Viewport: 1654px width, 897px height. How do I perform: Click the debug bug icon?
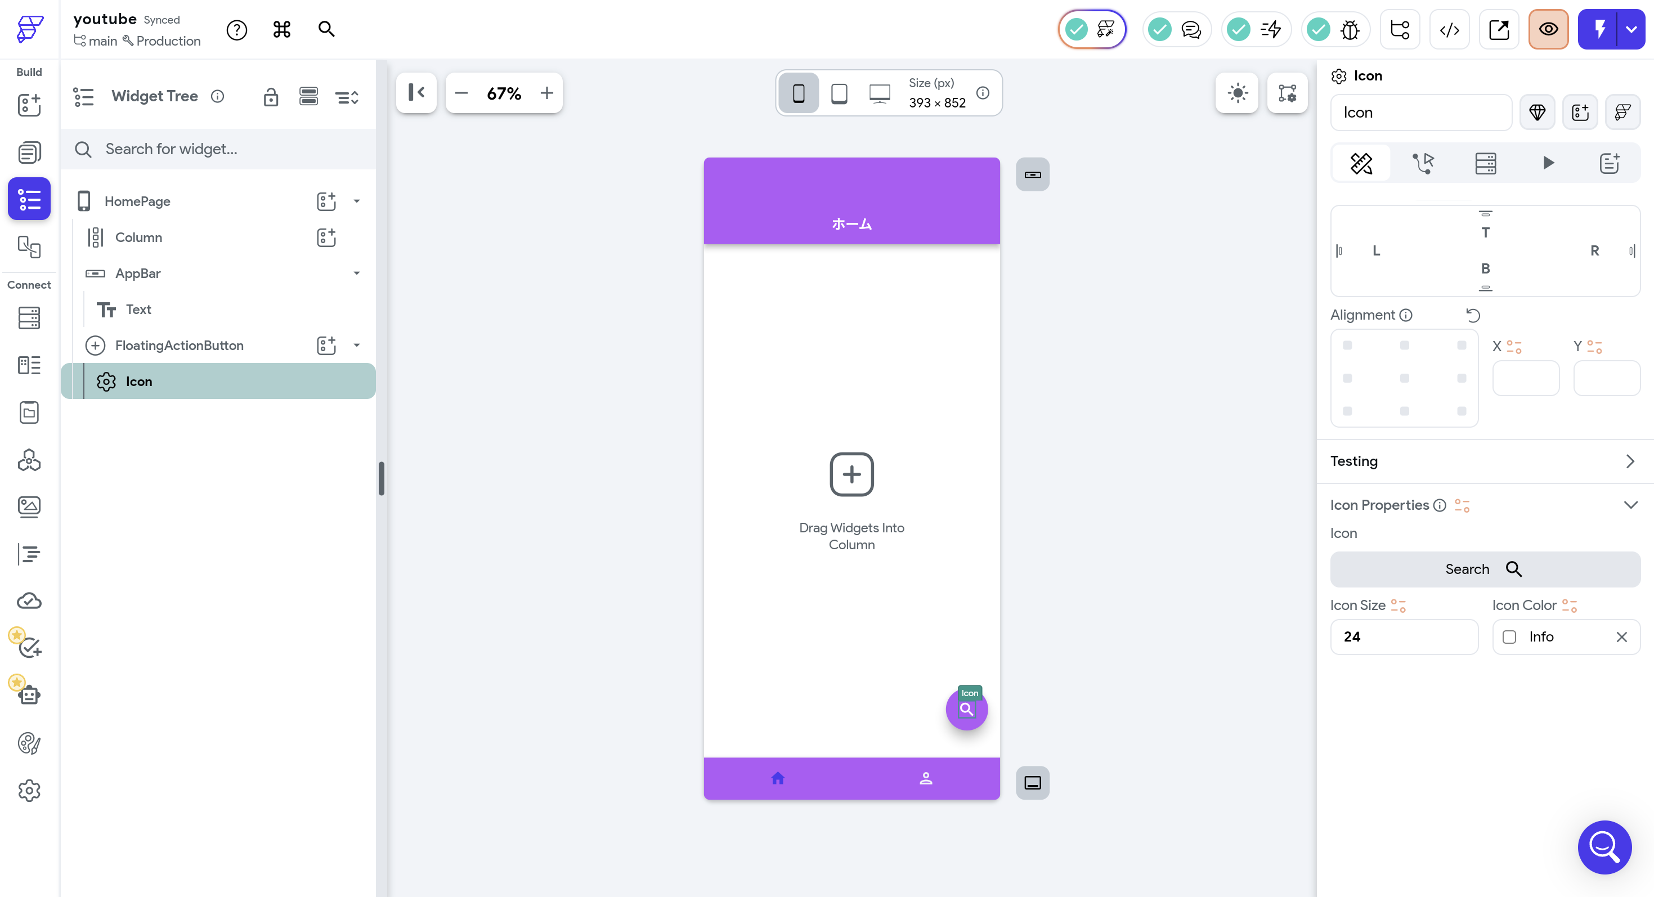click(x=1350, y=29)
